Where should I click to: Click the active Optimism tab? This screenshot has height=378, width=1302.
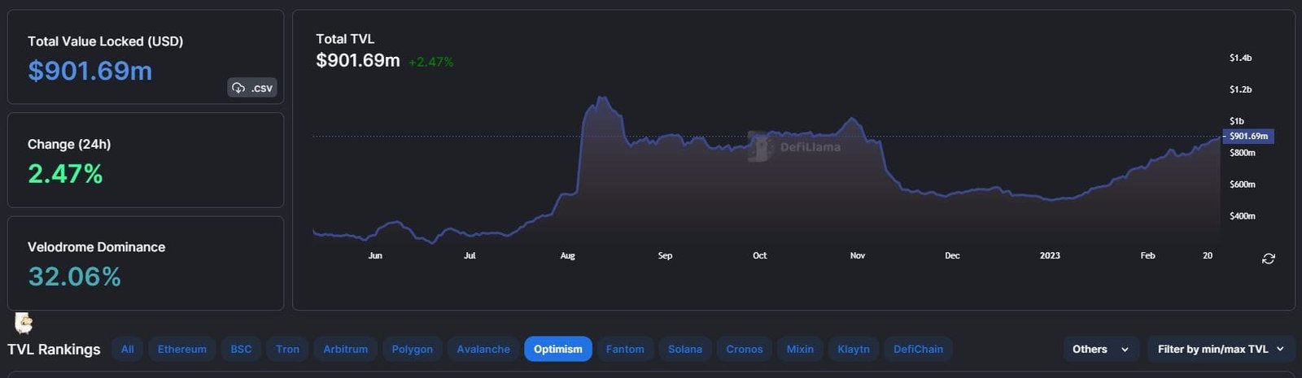tap(557, 349)
